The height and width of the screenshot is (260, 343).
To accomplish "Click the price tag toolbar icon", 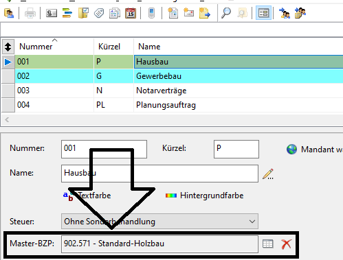I will tap(99, 13).
